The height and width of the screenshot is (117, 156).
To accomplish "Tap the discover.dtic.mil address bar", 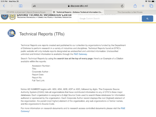I will (78, 6).
